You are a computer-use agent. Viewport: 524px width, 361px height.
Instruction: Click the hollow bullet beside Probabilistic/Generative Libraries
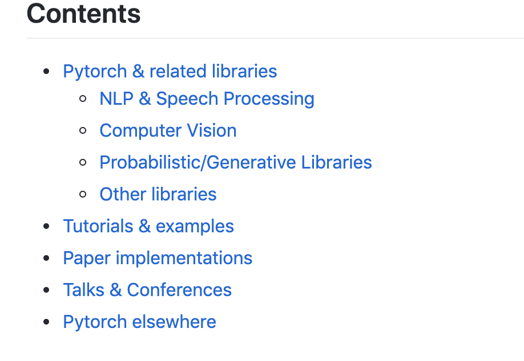pos(83,163)
